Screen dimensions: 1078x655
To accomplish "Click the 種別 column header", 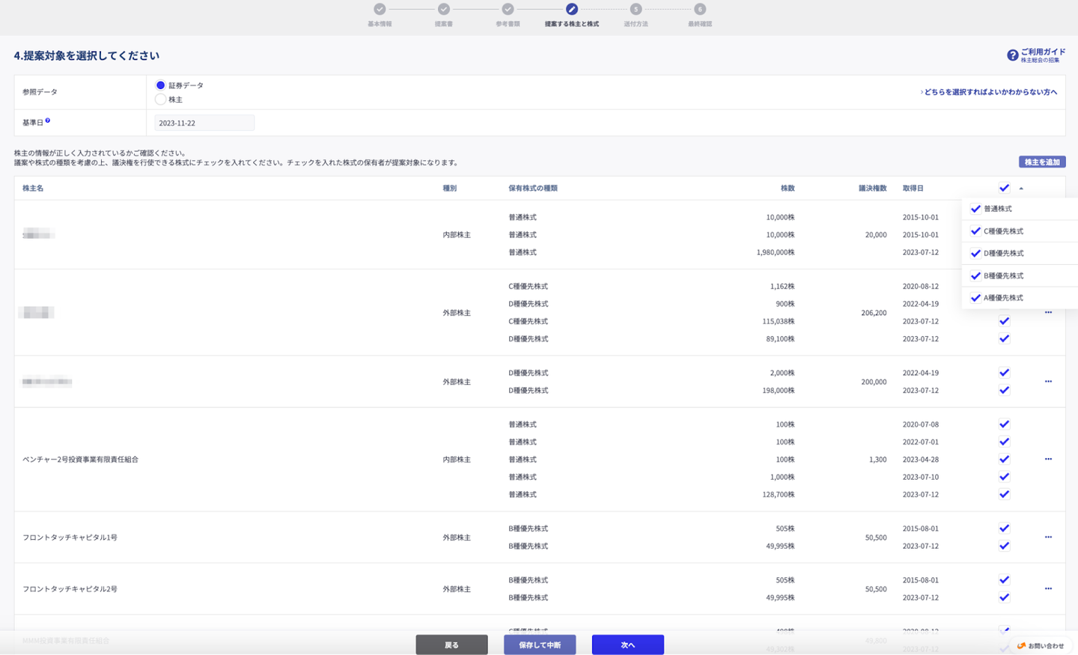I will point(449,189).
